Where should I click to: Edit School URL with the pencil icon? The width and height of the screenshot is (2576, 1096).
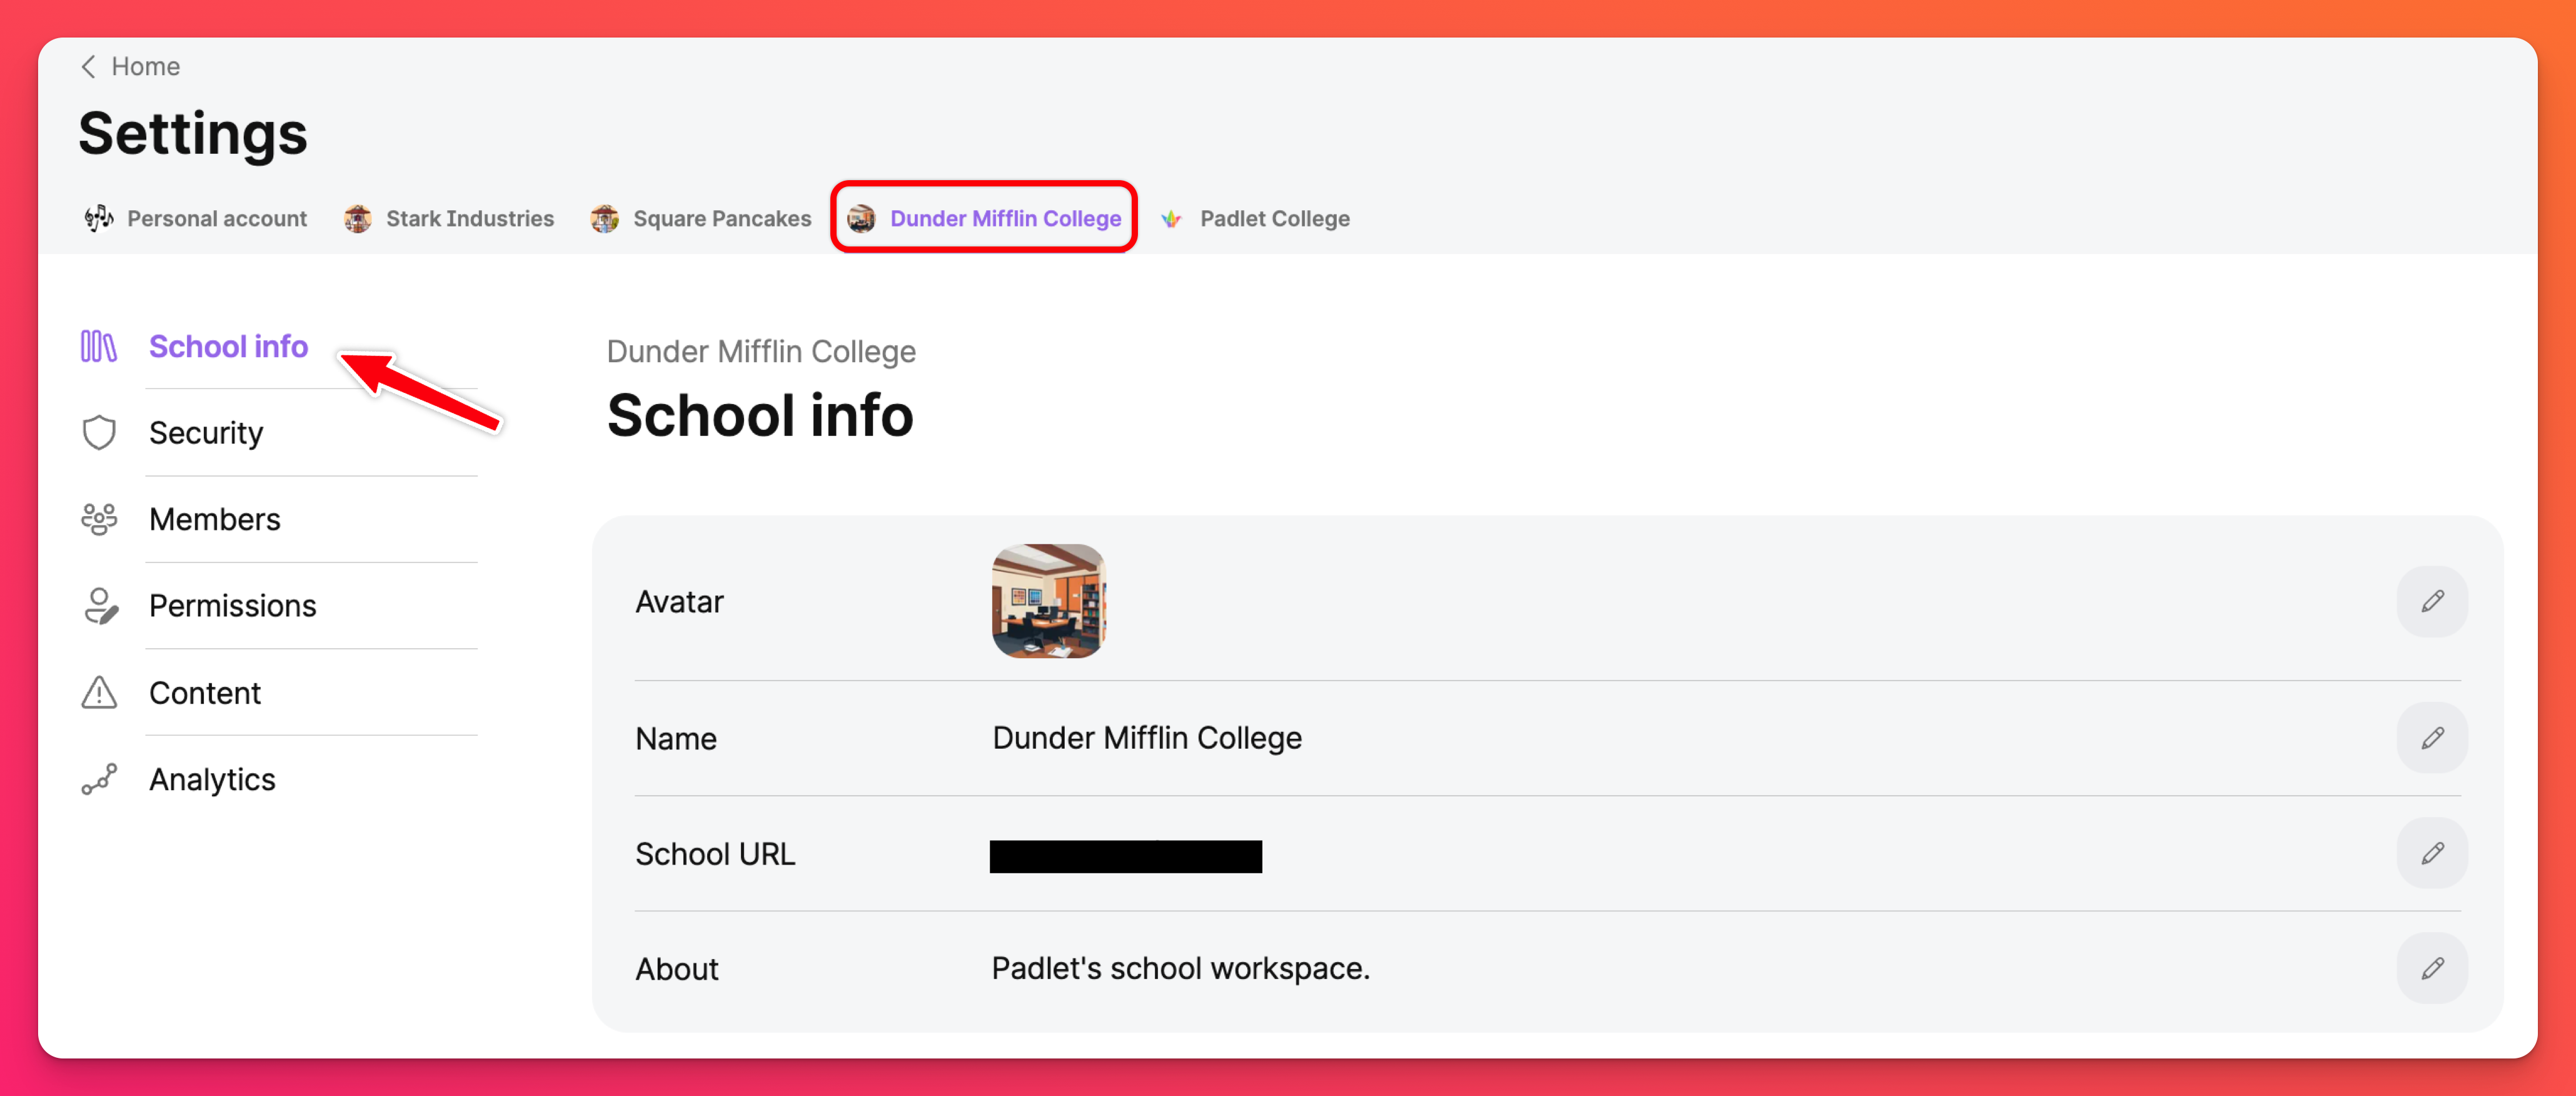pos(2431,854)
